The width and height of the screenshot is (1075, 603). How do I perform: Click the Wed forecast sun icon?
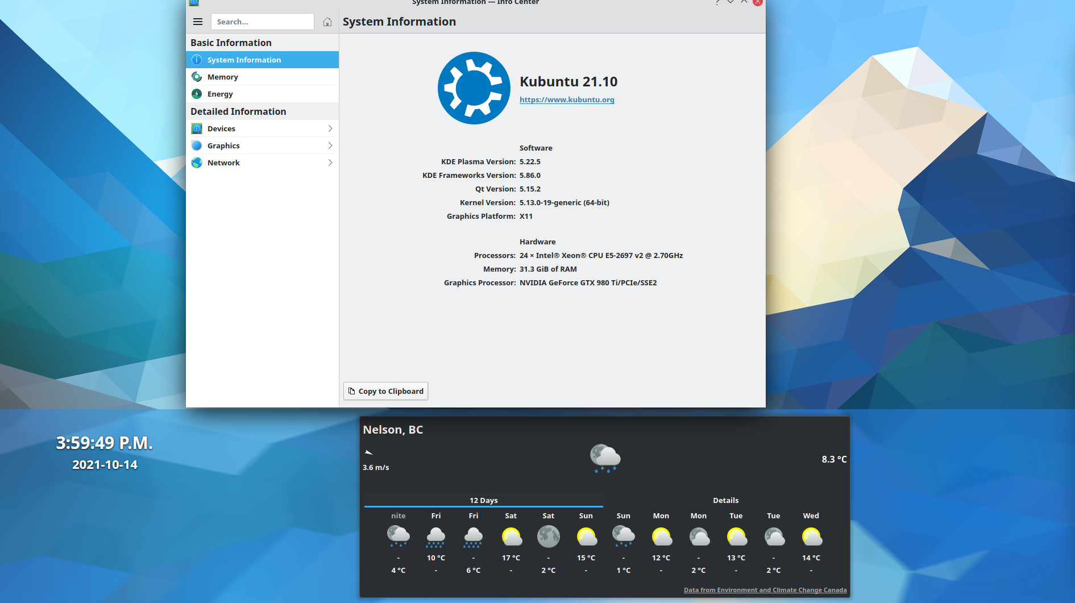click(x=811, y=536)
